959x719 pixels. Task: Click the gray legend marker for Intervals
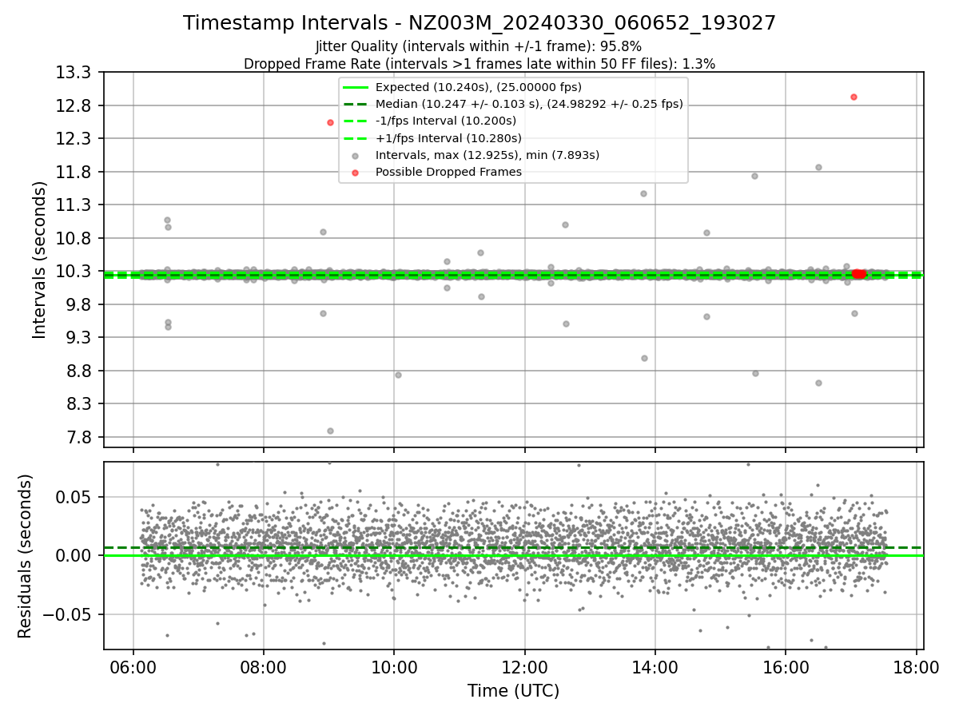(356, 155)
